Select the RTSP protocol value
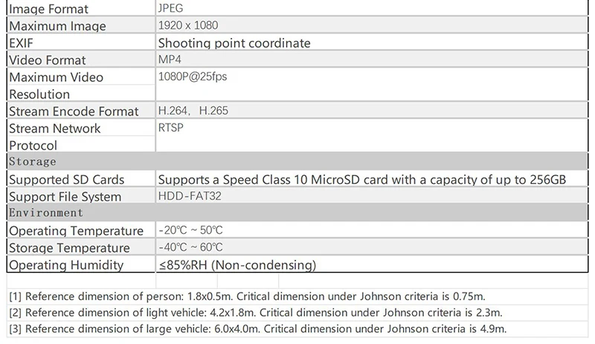Screen dimensions: 595x344 171,127
